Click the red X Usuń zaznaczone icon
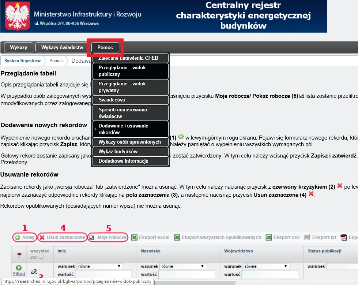This screenshot has width=358, height=285. 42,237
